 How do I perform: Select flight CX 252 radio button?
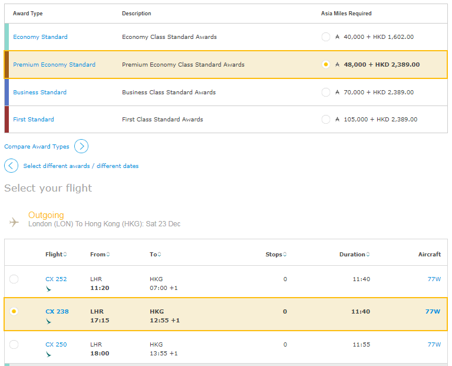[x=14, y=279]
